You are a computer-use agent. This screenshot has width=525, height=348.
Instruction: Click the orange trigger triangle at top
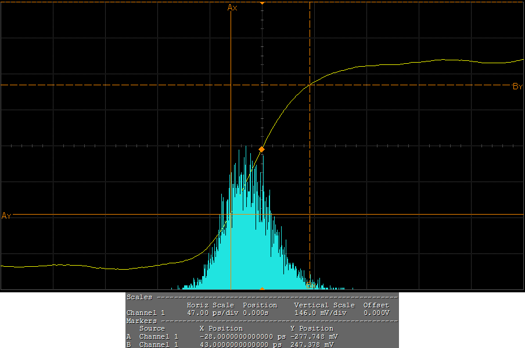[x=262, y=3]
